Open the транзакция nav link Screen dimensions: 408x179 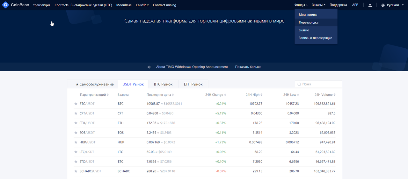[42, 5]
